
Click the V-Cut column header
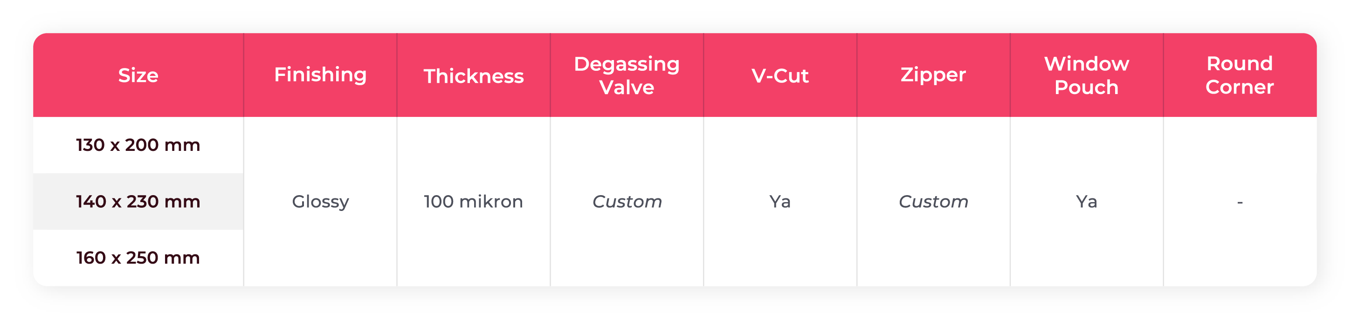point(780,76)
